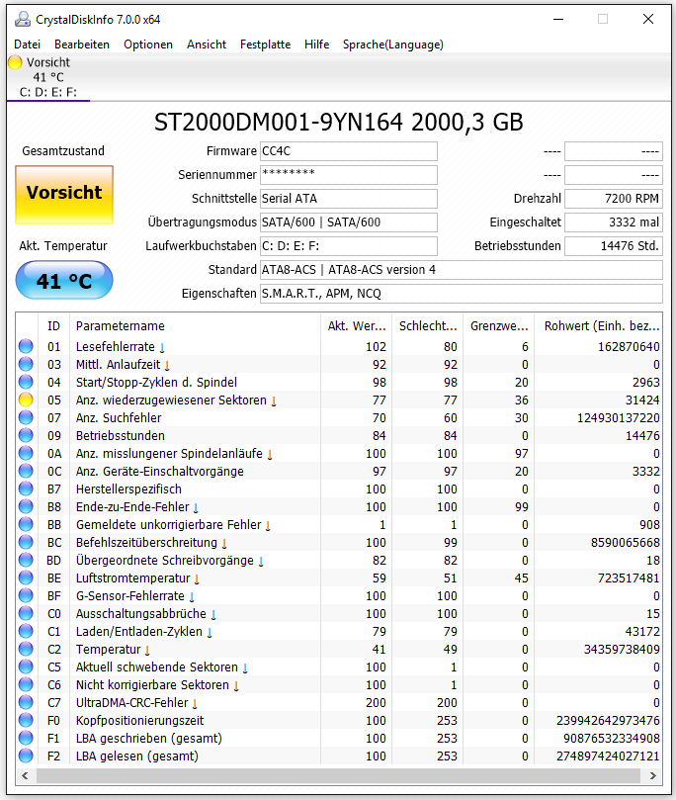Click the horizontal scrollbar thumb
Viewport: 676px width, 800px height.
pyautogui.click(x=338, y=775)
